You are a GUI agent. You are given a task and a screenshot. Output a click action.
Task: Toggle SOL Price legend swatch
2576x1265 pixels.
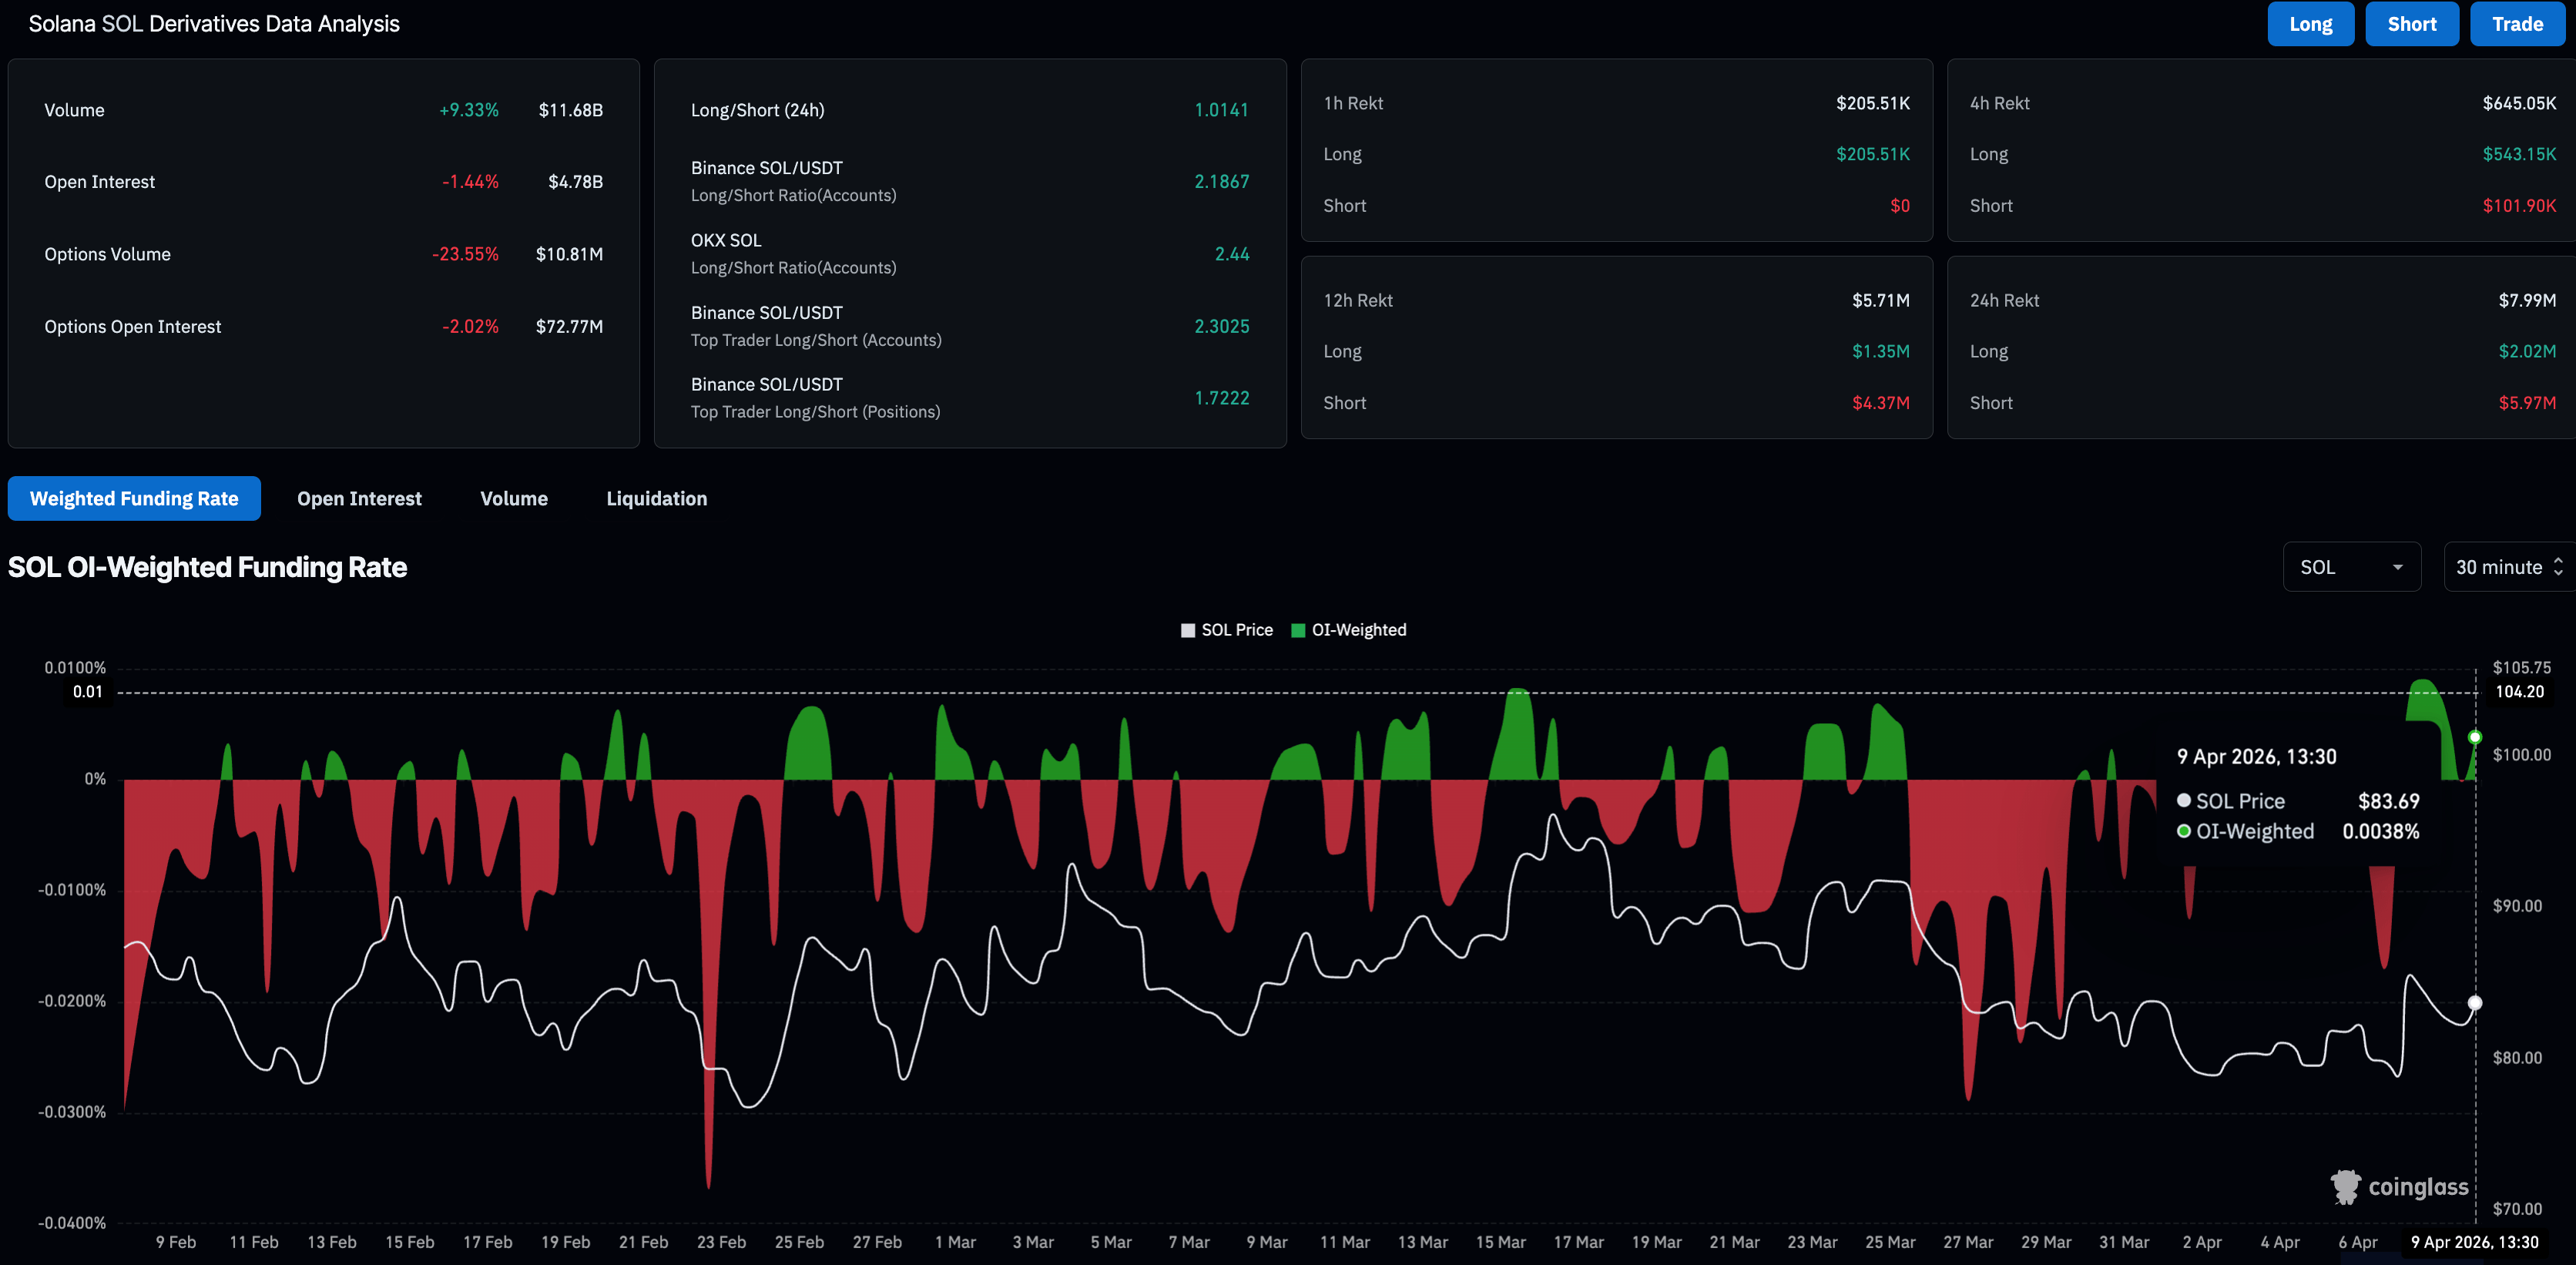(1187, 630)
